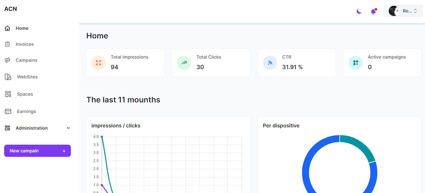Click the Active campaigns grid icon
This screenshot has height=193, width=425.
356,63
